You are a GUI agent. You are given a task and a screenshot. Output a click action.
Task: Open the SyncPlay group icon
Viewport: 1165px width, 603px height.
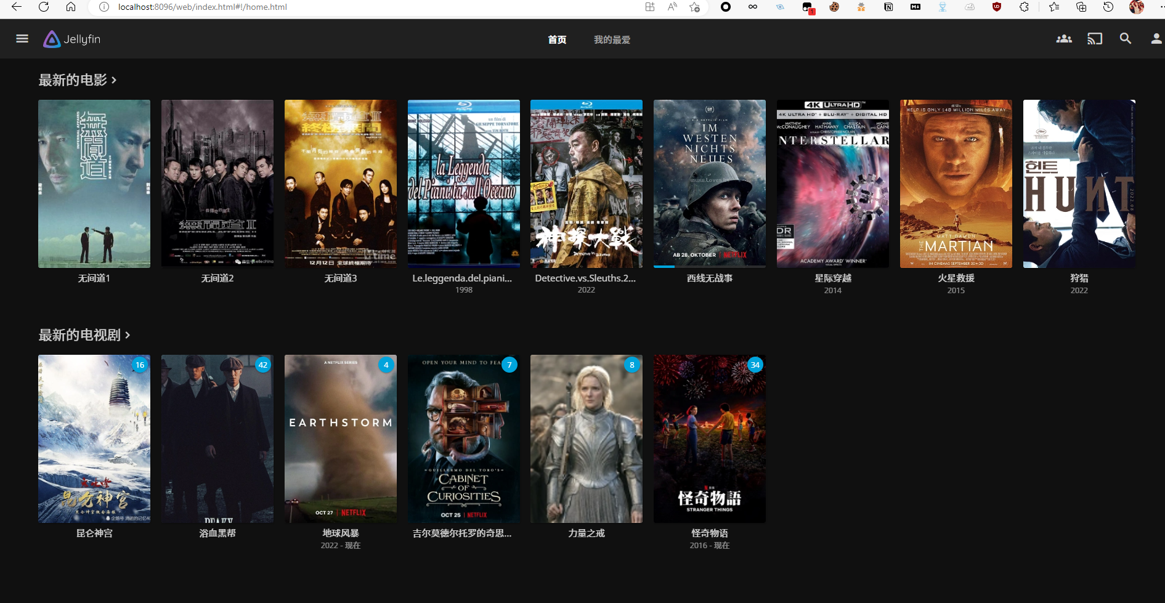click(1064, 39)
